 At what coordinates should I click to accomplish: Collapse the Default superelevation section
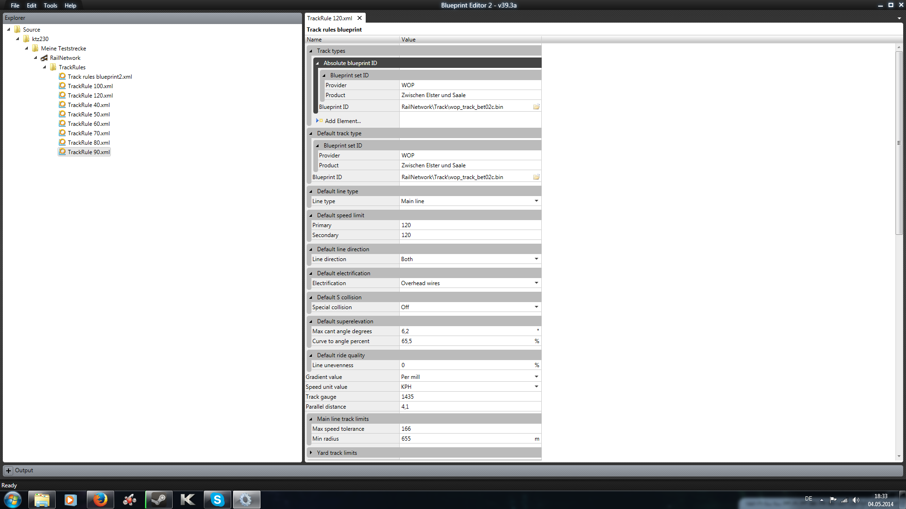pos(311,321)
